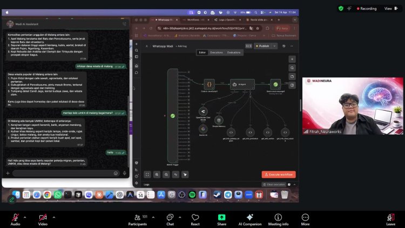The height and width of the screenshot is (228, 405).
Task: Open the Zoom Chat panel
Action: 170,218
